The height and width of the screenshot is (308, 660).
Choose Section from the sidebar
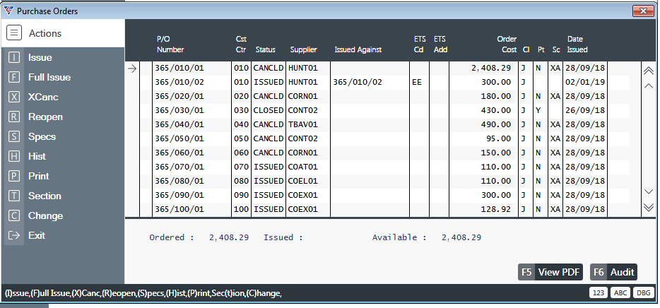[x=45, y=196]
